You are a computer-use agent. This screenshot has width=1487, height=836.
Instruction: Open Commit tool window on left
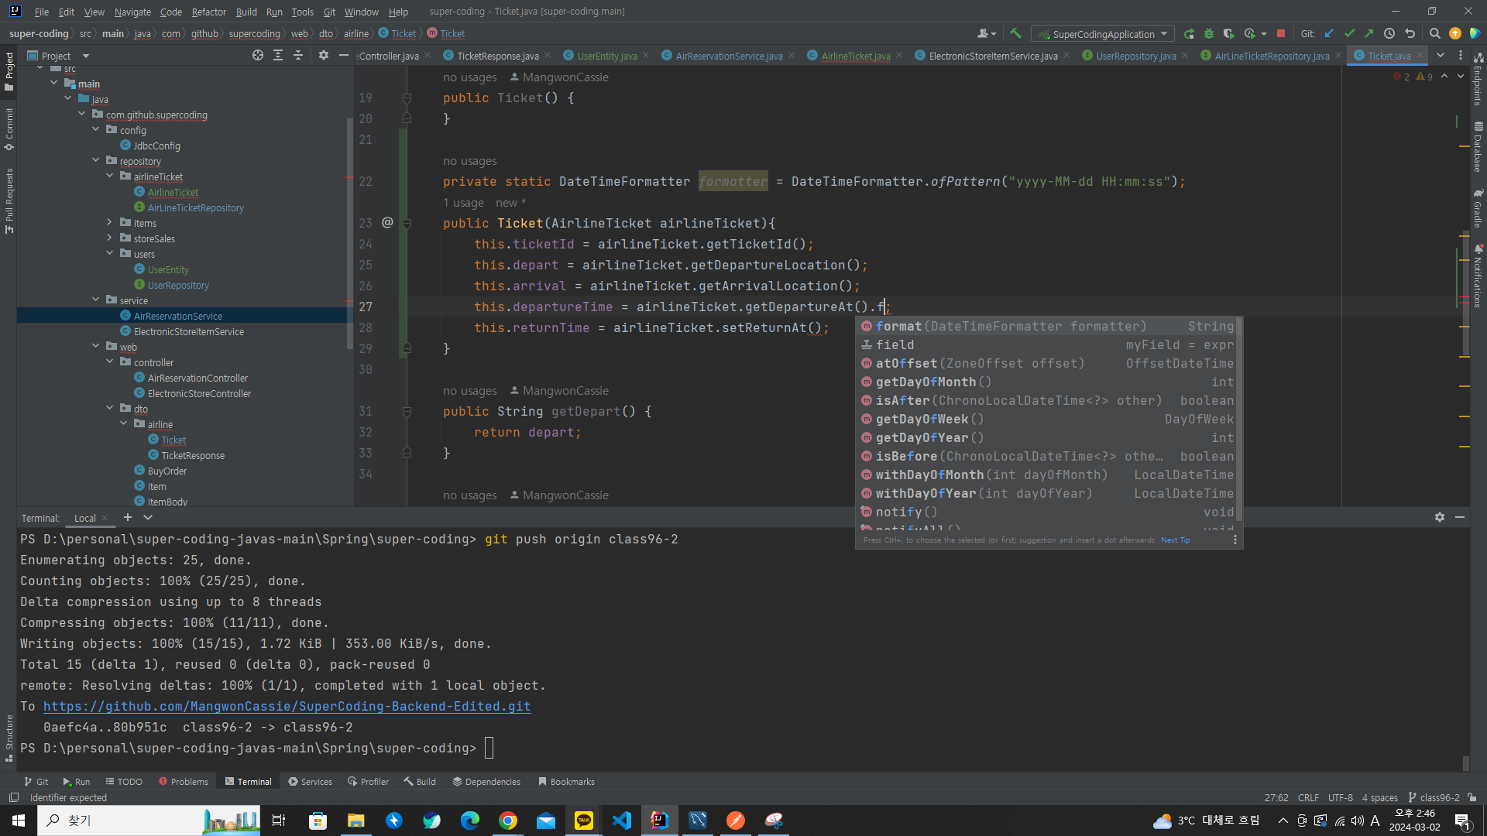point(9,129)
